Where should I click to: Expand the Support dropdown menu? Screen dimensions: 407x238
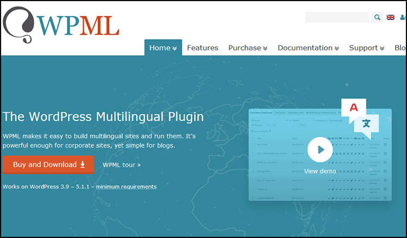[366, 48]
